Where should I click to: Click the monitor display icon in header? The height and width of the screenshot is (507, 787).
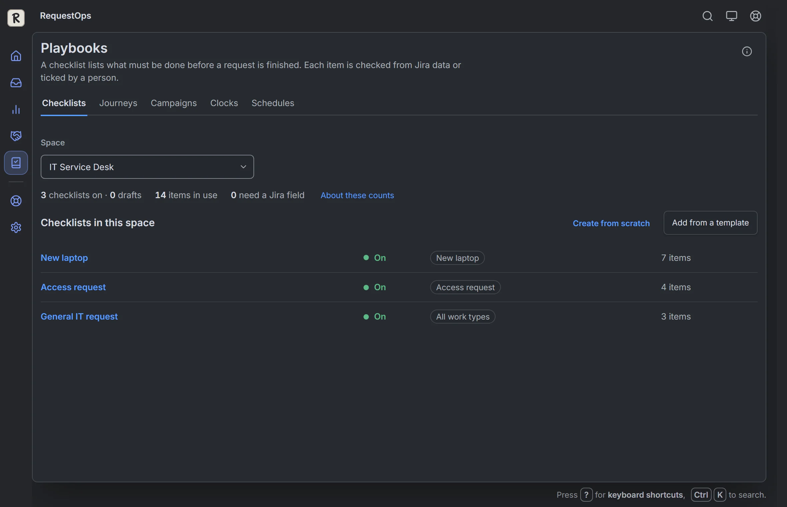pos(731,16)
